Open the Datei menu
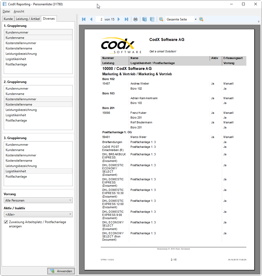The image size is (262, 276). [6, 11]
